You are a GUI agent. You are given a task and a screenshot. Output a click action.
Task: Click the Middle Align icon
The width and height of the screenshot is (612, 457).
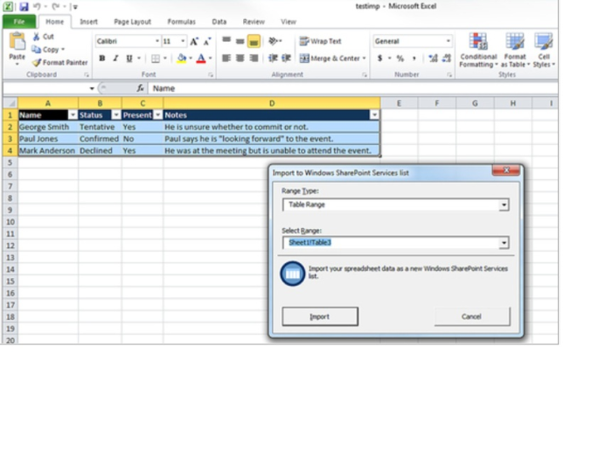[x=240, y=40]
